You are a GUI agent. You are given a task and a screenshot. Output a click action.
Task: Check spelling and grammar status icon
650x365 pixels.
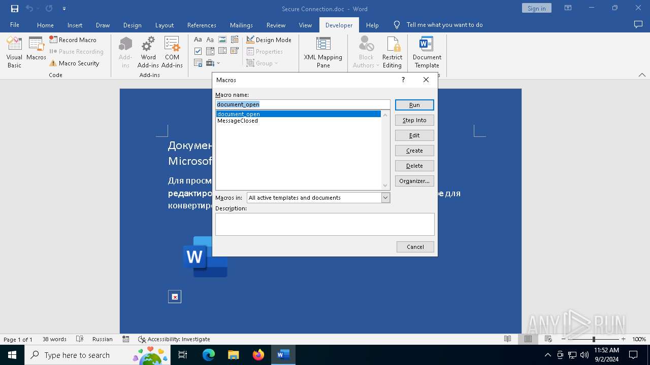click(80, 339)
